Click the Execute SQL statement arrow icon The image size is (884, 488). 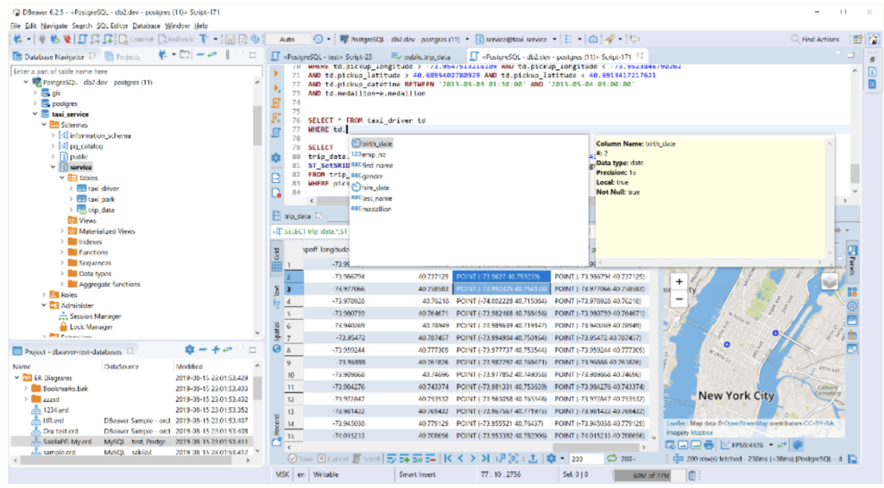(x=276, y=74)
